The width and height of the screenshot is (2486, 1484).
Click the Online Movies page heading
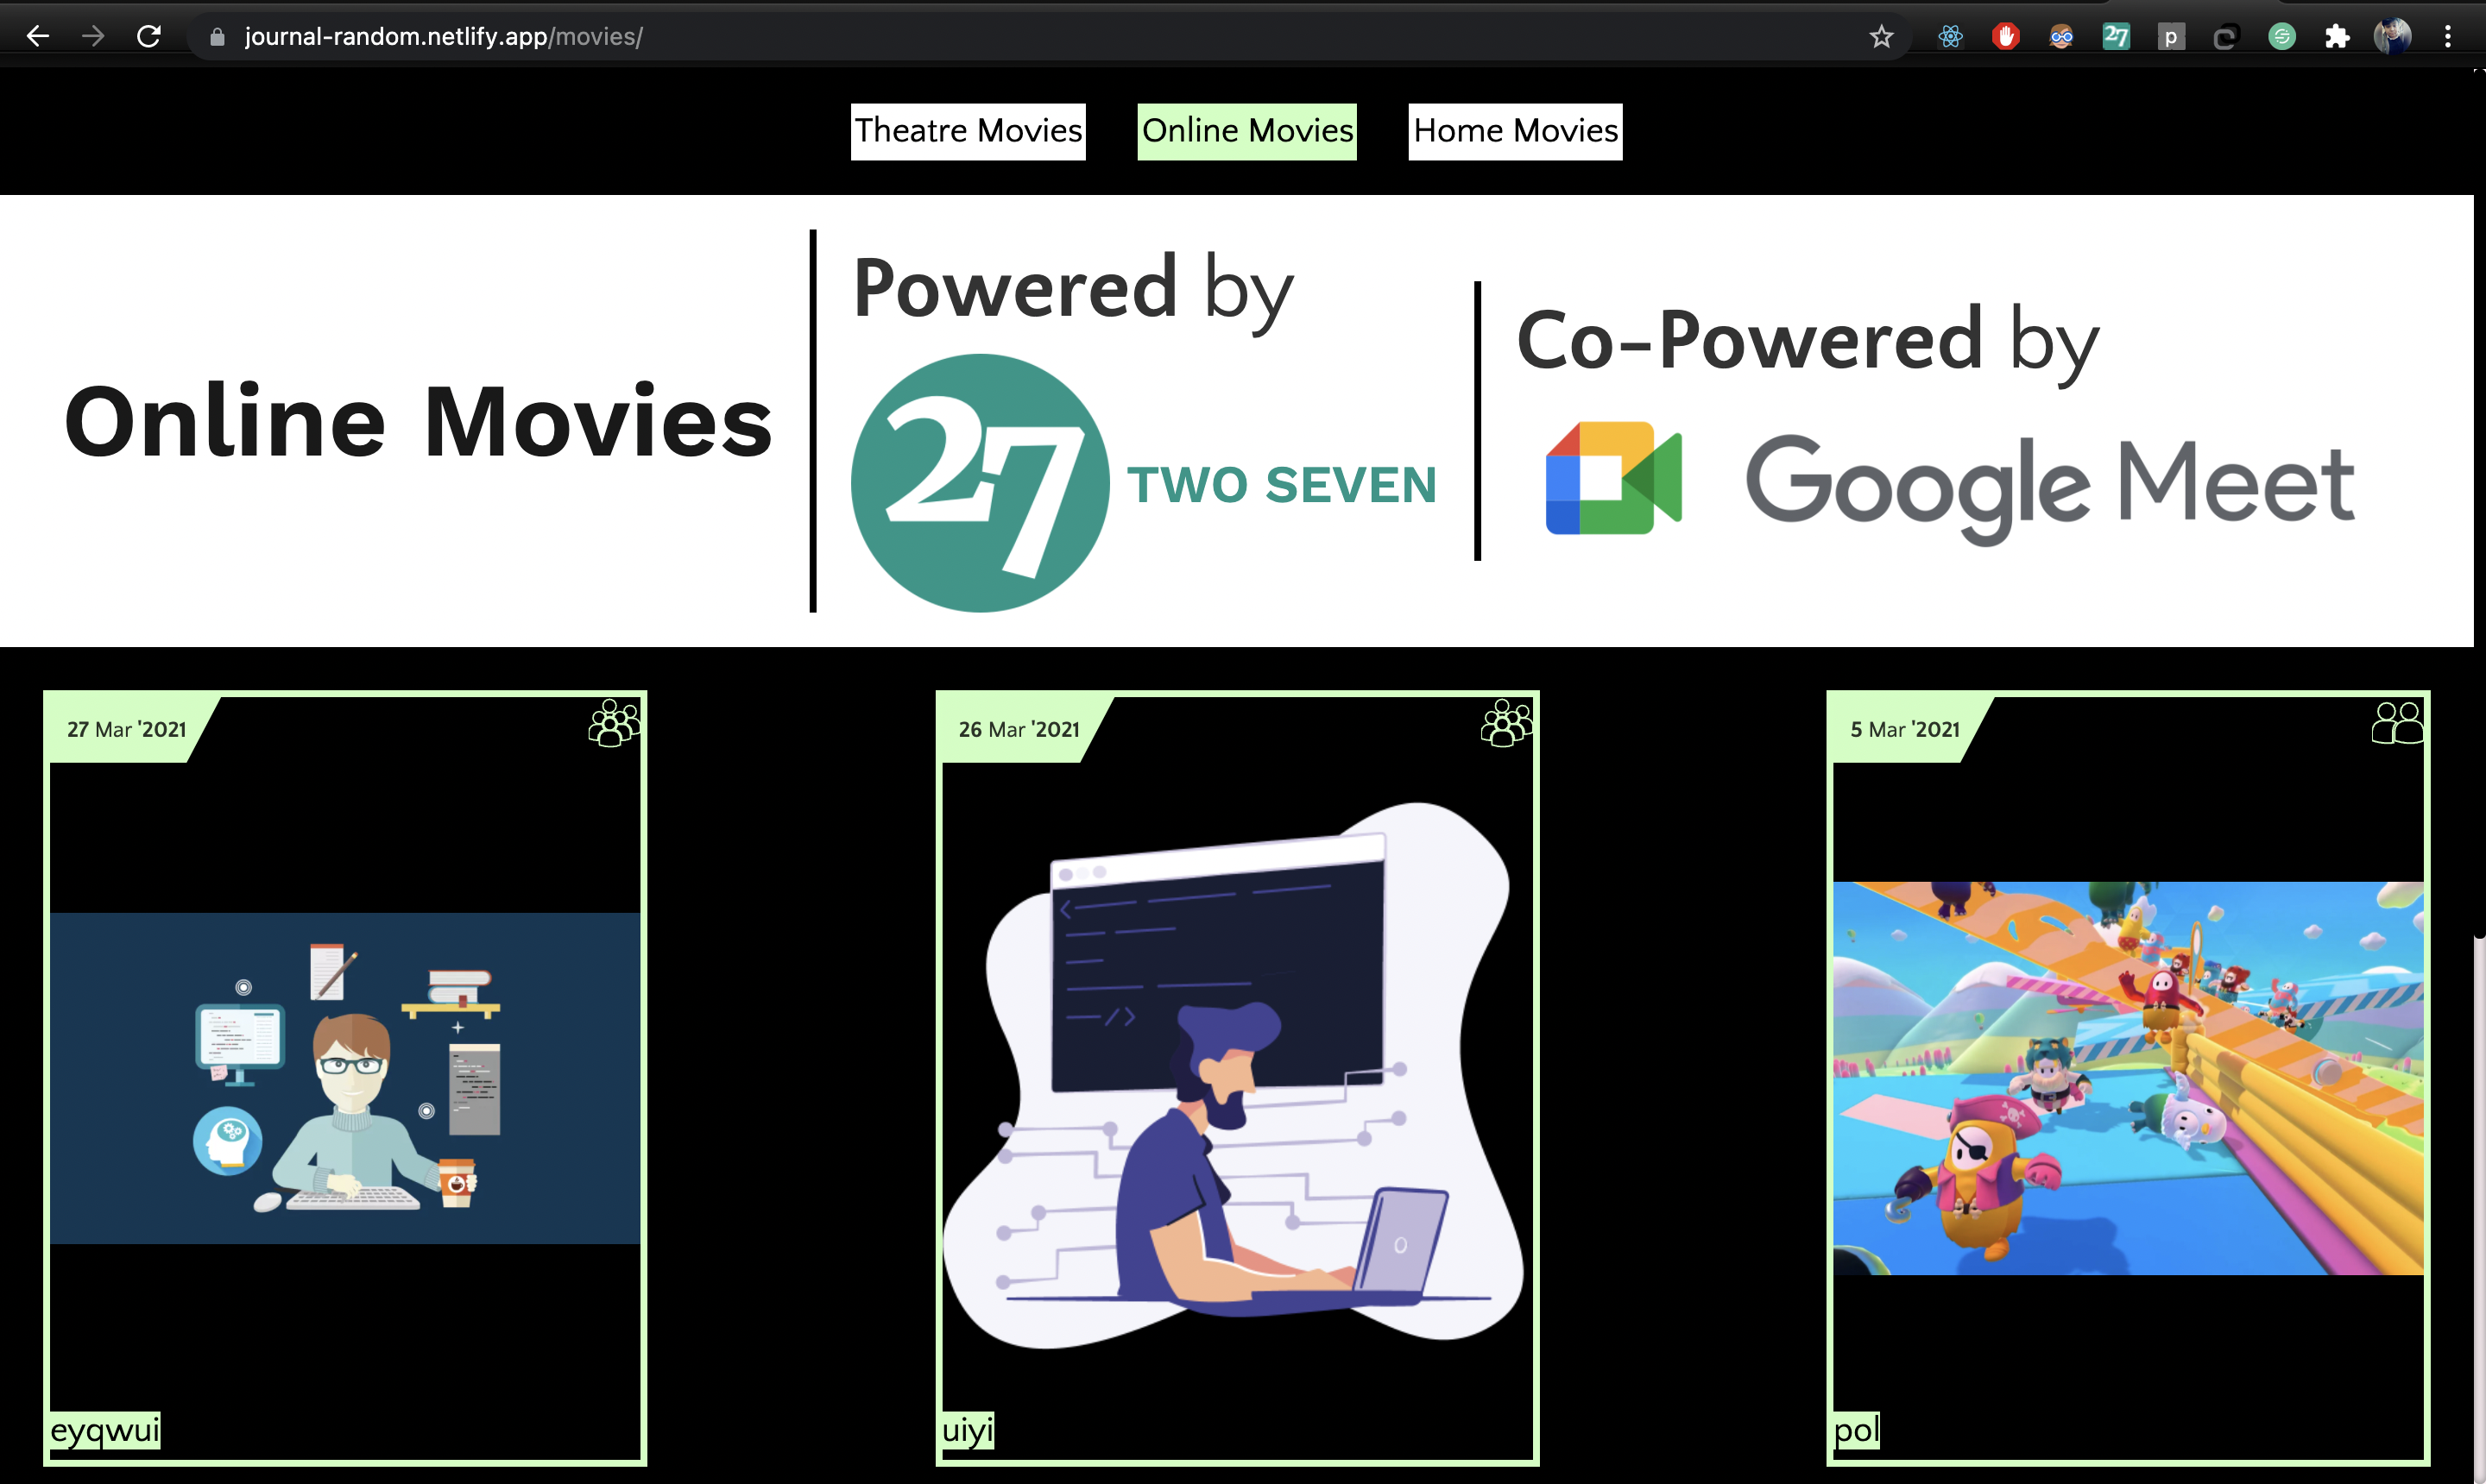coord(418,422)
